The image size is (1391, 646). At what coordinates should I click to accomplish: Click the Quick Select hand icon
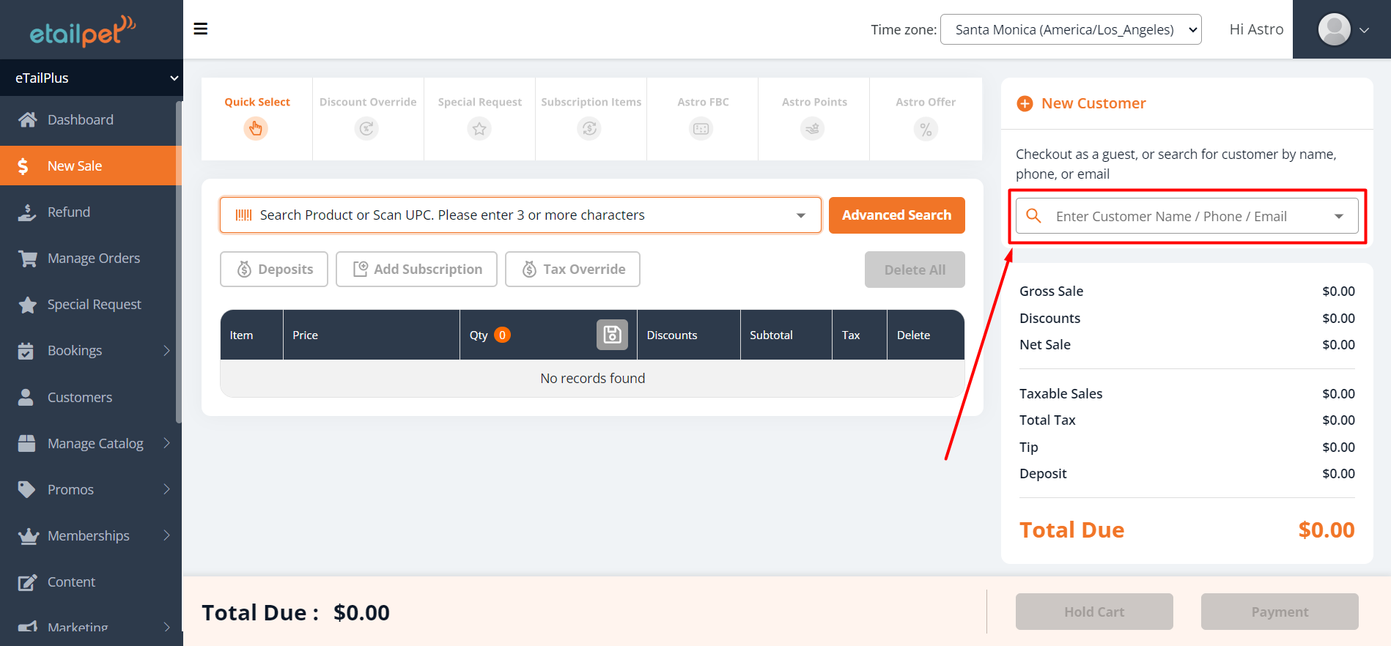click(x=256, y=129)
